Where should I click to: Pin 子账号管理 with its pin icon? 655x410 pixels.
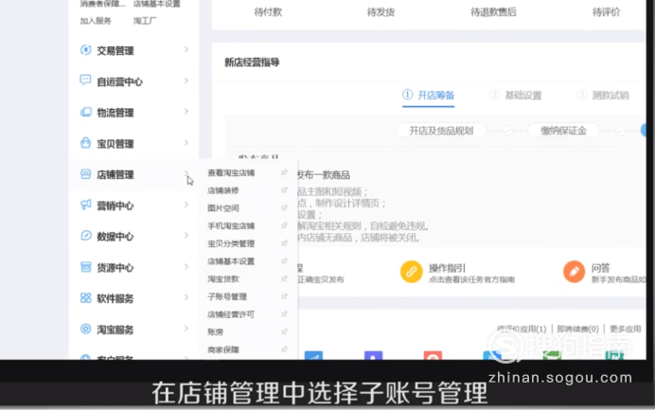284,296
